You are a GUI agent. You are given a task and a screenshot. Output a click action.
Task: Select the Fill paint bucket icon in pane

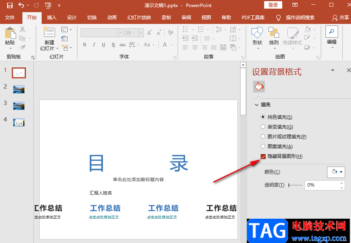click(259, 86)
